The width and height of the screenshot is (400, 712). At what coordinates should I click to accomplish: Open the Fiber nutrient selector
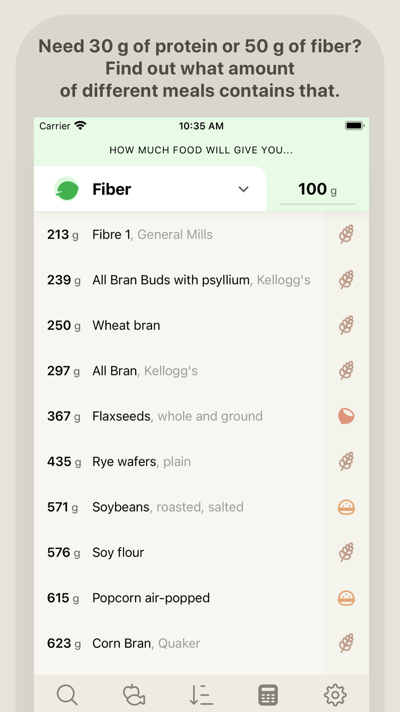[150, 189]
